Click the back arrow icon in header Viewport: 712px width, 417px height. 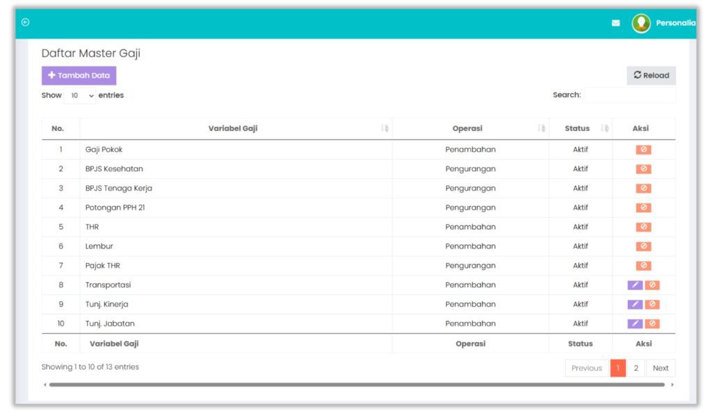(x=26, y=23)
